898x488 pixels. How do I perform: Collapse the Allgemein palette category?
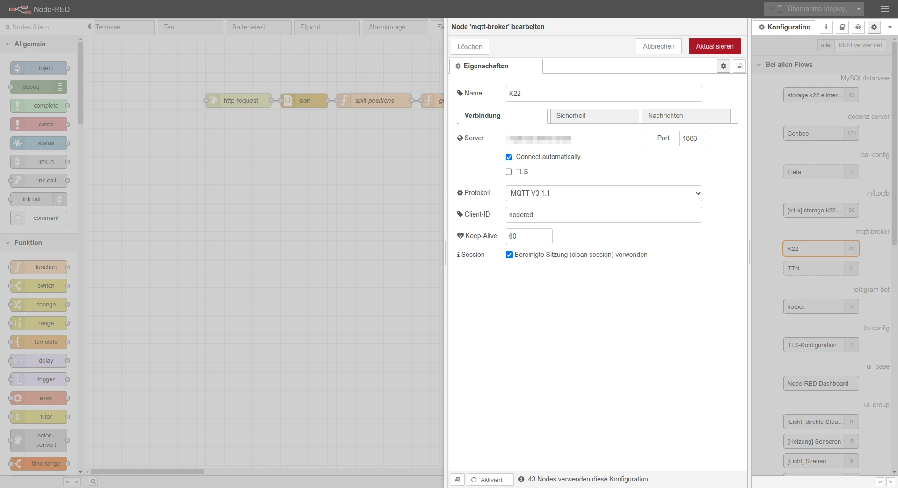point(39,44)
